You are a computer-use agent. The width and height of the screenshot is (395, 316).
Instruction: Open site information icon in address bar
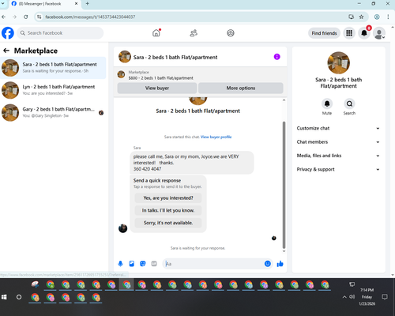tap(39, 17)
